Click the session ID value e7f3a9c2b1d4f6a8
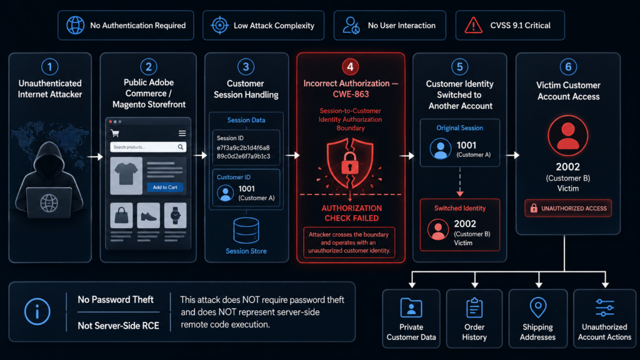This screenshot has height=360, width=640. pyautogui.click(x=243, y=147)
